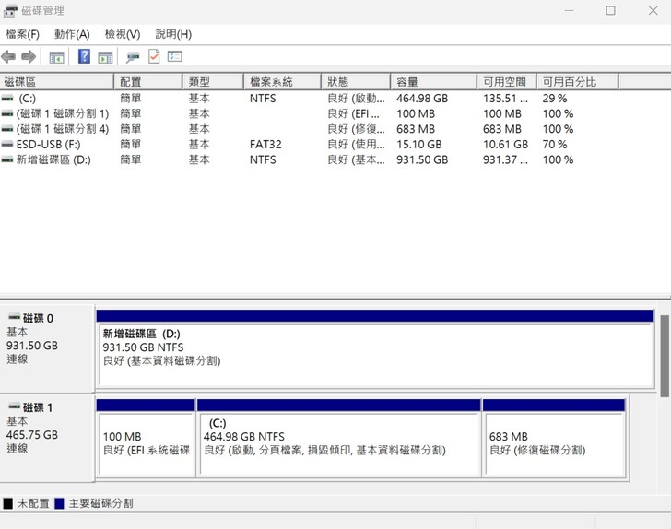Click the disk pane vertical scrollbar

coord(665,355)
